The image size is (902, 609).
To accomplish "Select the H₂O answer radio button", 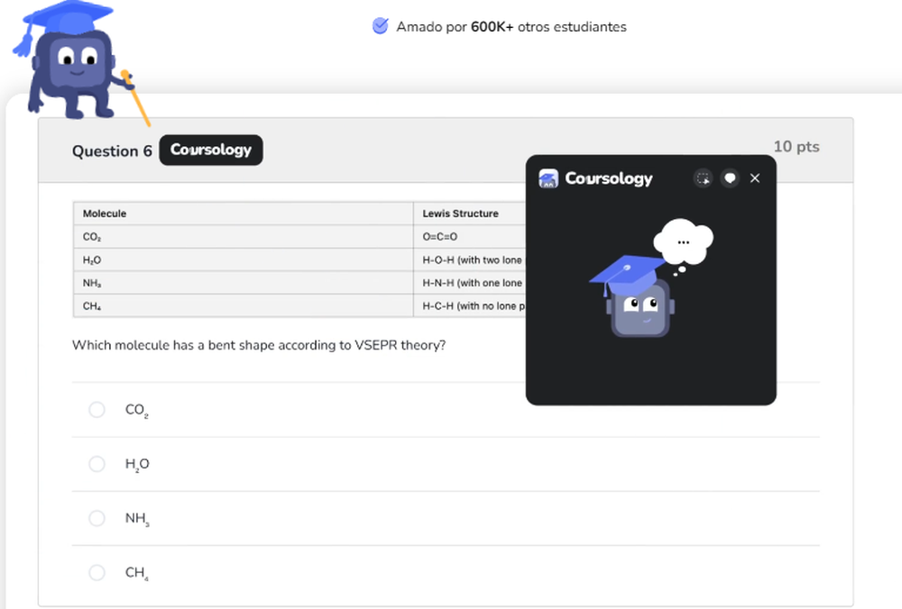I will 97,464.
